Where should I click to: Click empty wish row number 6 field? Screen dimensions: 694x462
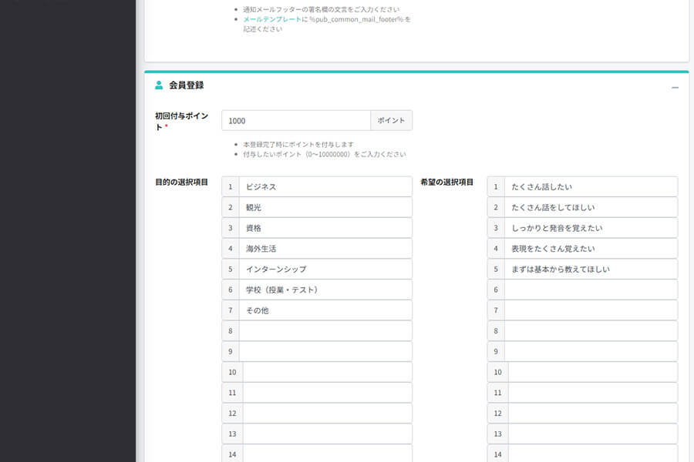click(x=590, y=290)
